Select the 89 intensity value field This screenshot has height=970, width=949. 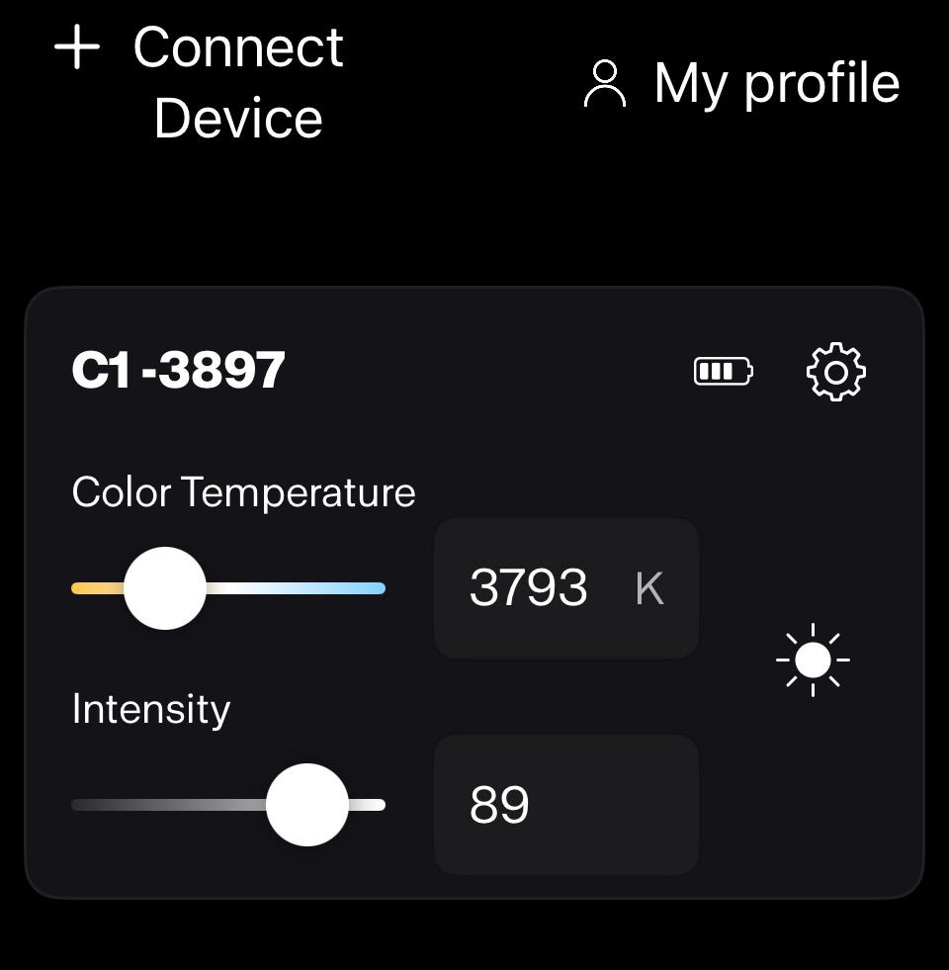coord(566,804)
